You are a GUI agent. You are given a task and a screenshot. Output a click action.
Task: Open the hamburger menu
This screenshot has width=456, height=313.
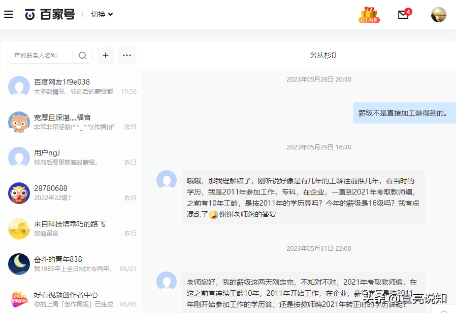9,14
